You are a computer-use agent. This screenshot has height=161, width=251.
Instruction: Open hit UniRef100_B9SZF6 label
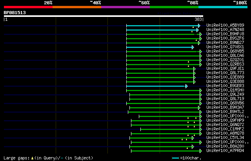(x=225, y=38)
